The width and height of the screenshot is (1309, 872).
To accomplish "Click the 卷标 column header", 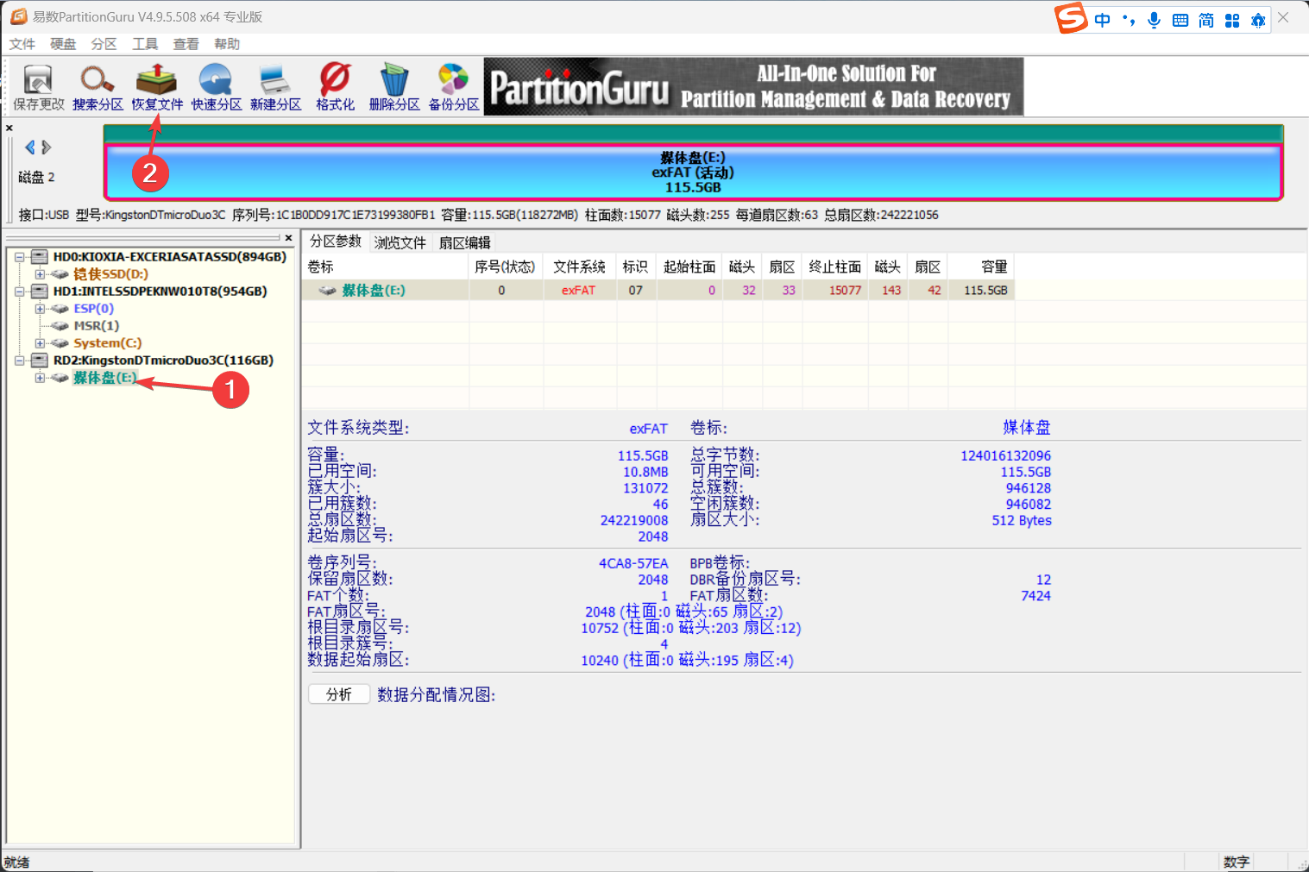I will pos(386,267).
